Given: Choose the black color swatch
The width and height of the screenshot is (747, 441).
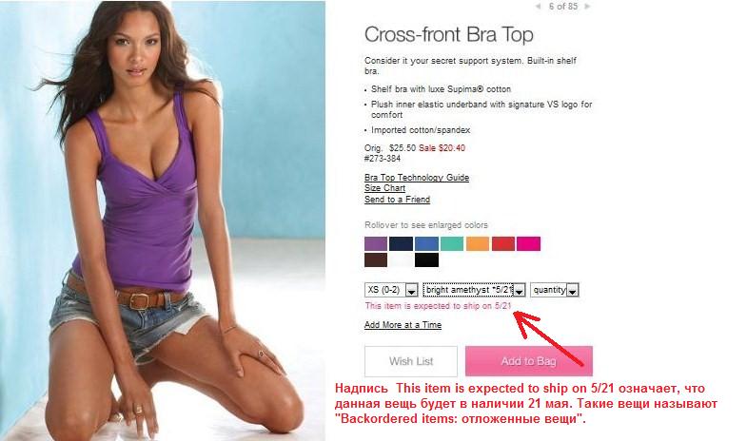Looking at the screenshot, I should click(426, 259).
